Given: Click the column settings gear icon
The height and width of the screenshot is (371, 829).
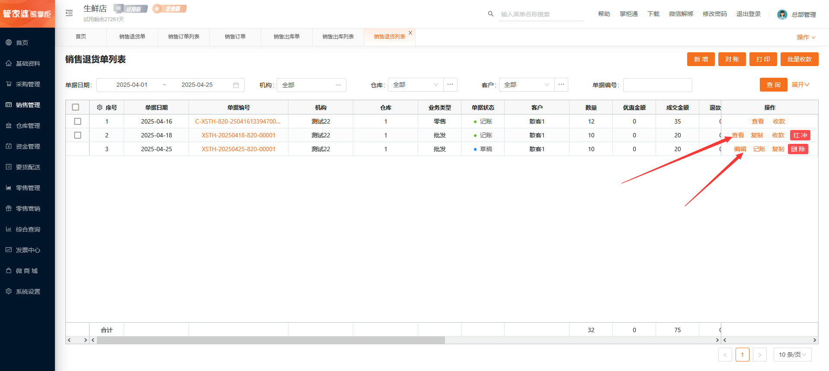Looking at the screenshot, I should click(x=99, y=108).
